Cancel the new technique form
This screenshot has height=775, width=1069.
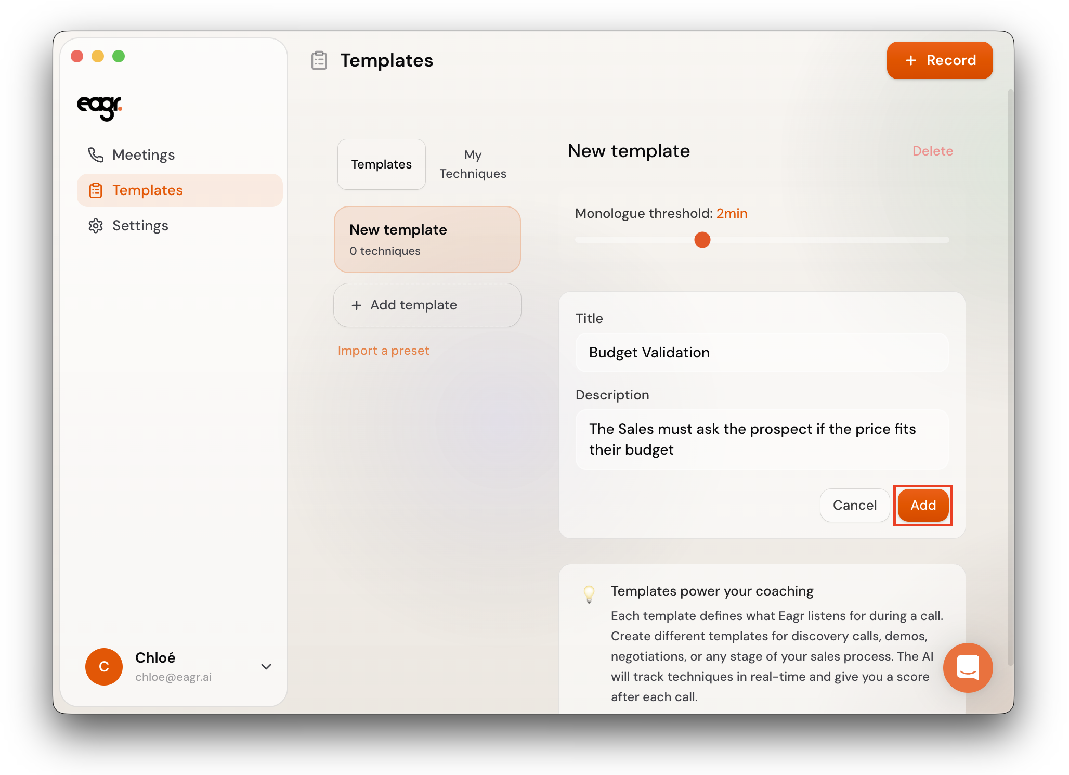tap(854, 505)
